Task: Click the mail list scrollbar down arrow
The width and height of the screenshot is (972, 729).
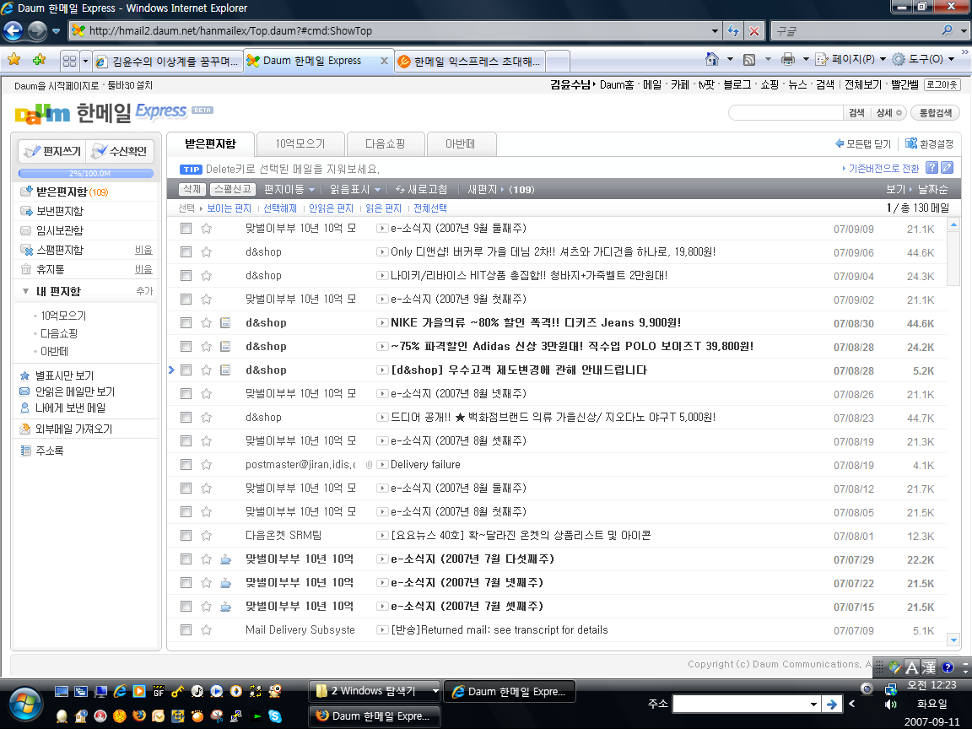Action: (953, 640)
